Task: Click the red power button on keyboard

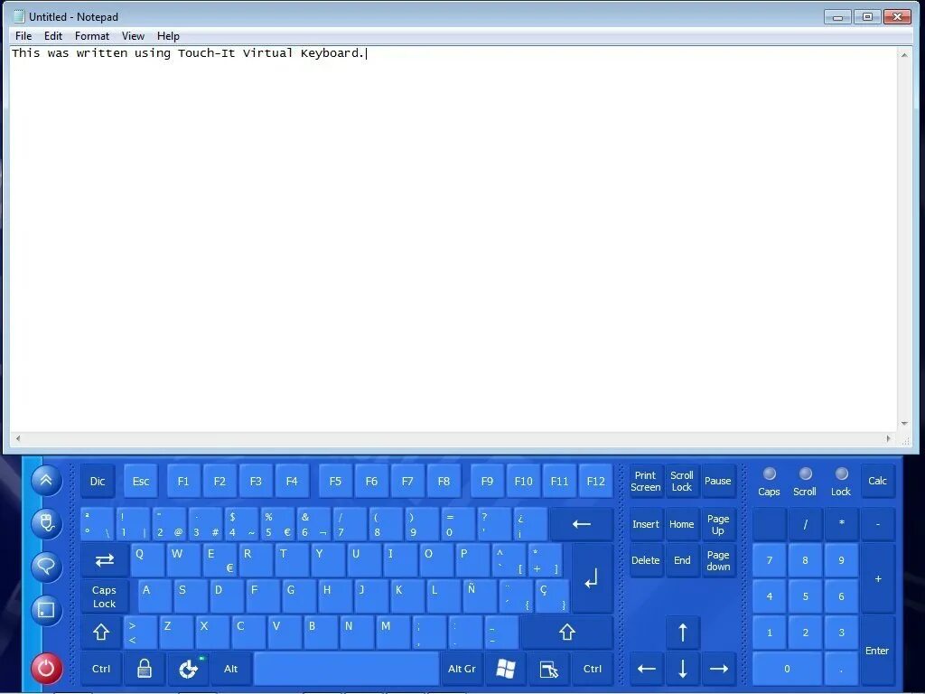Action: pos(46,668)
